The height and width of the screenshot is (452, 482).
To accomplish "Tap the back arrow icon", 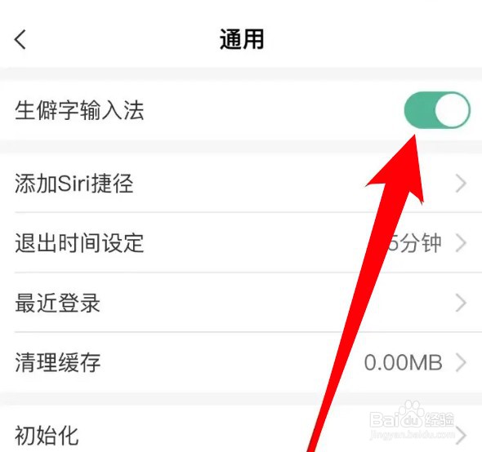I will click(20, 39).
